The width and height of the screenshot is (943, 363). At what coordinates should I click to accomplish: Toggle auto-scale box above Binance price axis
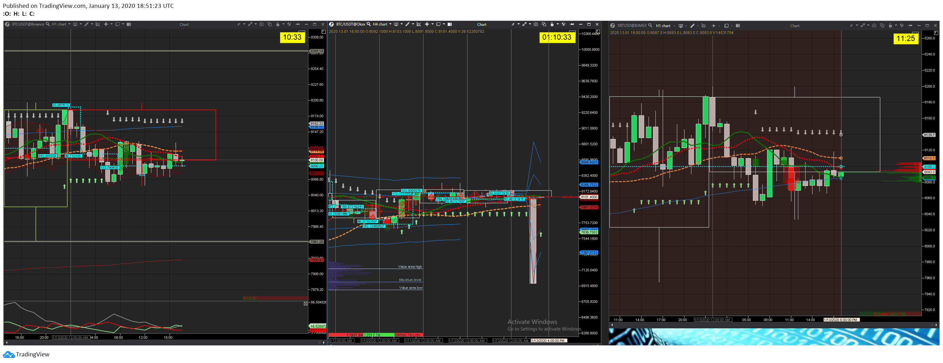point(323,32)
